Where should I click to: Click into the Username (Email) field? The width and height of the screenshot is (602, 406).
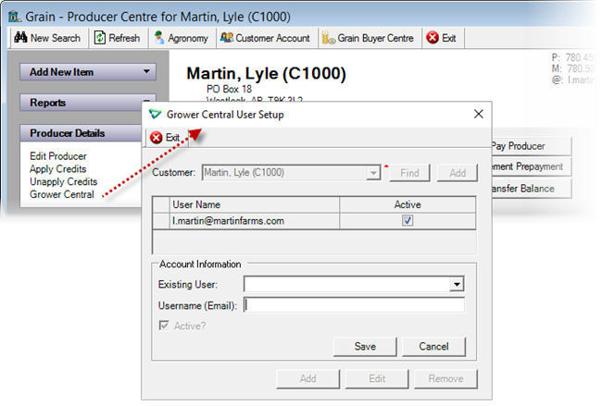(354, 305)
